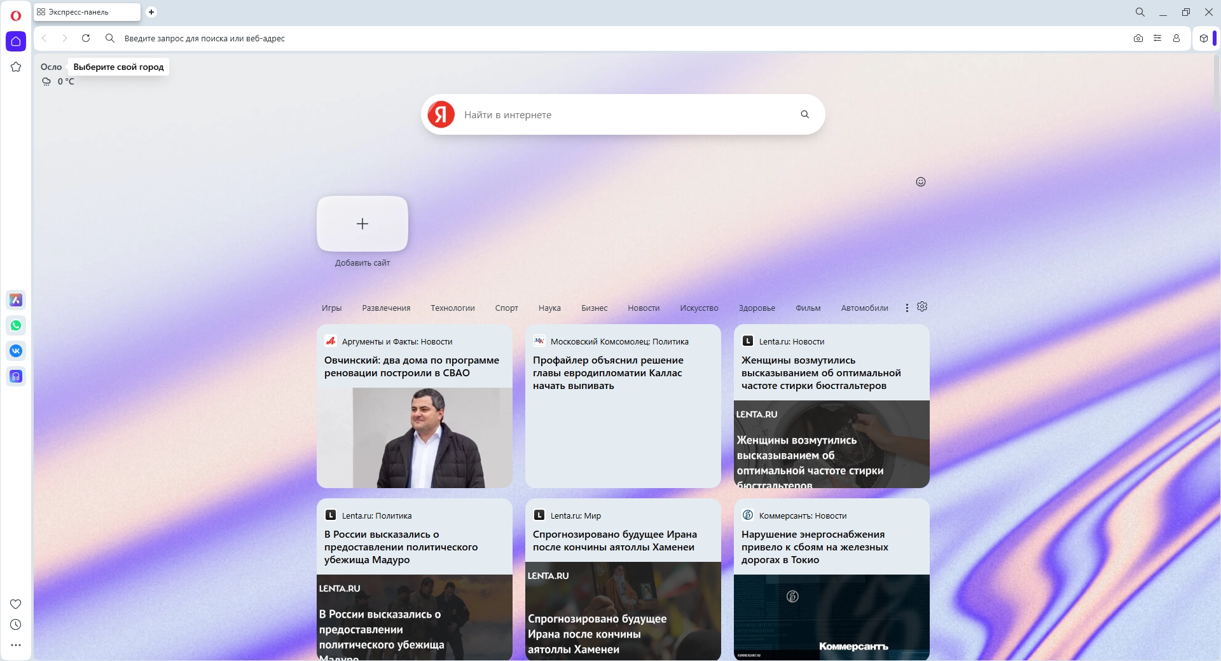Search tabs using the magnifier icon
The width and height of the screenshot is (1221, 661).
pyautogui.click(x=1140, y=12)
